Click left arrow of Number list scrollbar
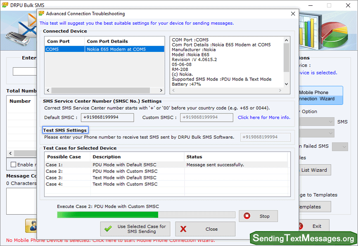Viewport: 358px width, 246px height. pos(10,154)
